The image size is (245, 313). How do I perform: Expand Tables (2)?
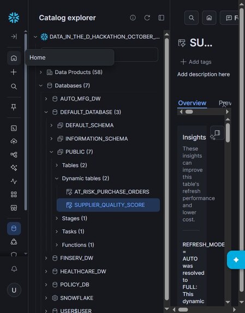pos(57,165)
